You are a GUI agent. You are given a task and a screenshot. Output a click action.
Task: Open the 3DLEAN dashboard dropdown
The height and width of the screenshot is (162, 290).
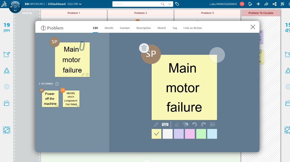(x=74, y=4)
